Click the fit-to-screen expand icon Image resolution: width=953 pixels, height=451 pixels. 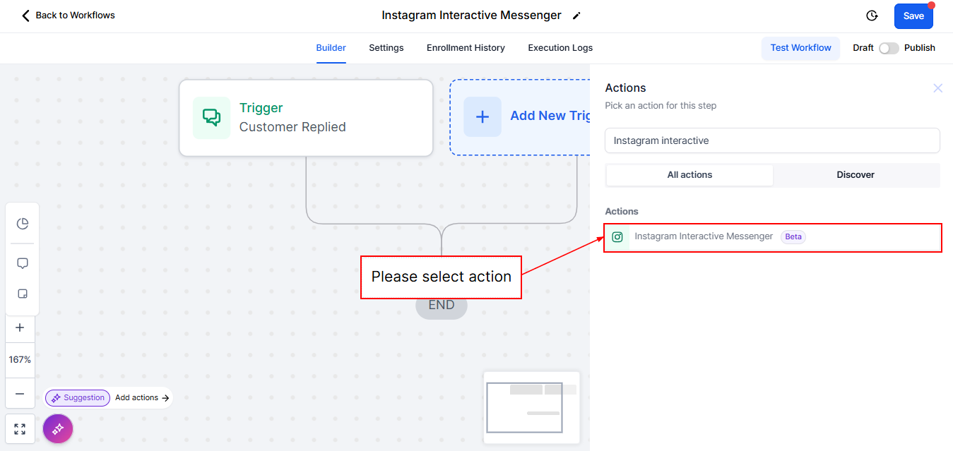pyautogui.click(x=20, y=429)
